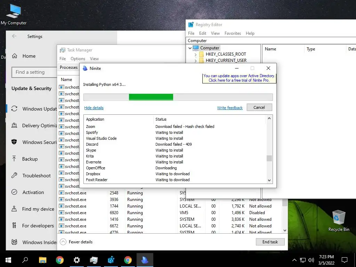The width and height of the screenshot is (356, 267).
Task: Show hidden tray icons chevron
Action: [x=294, y=260]
